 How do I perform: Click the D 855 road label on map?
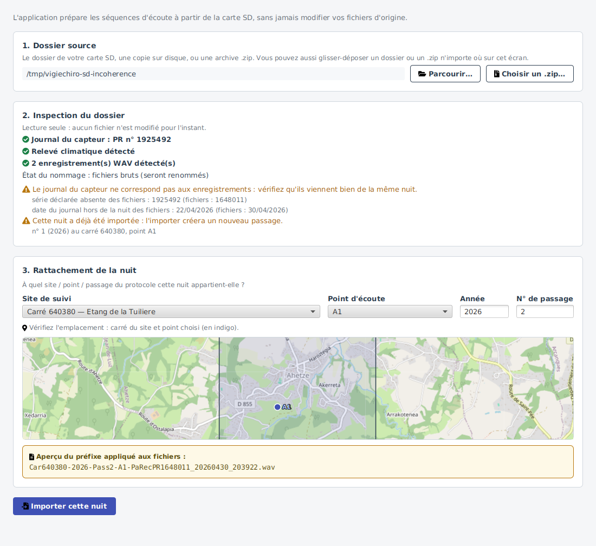click(x=245, y=404)
